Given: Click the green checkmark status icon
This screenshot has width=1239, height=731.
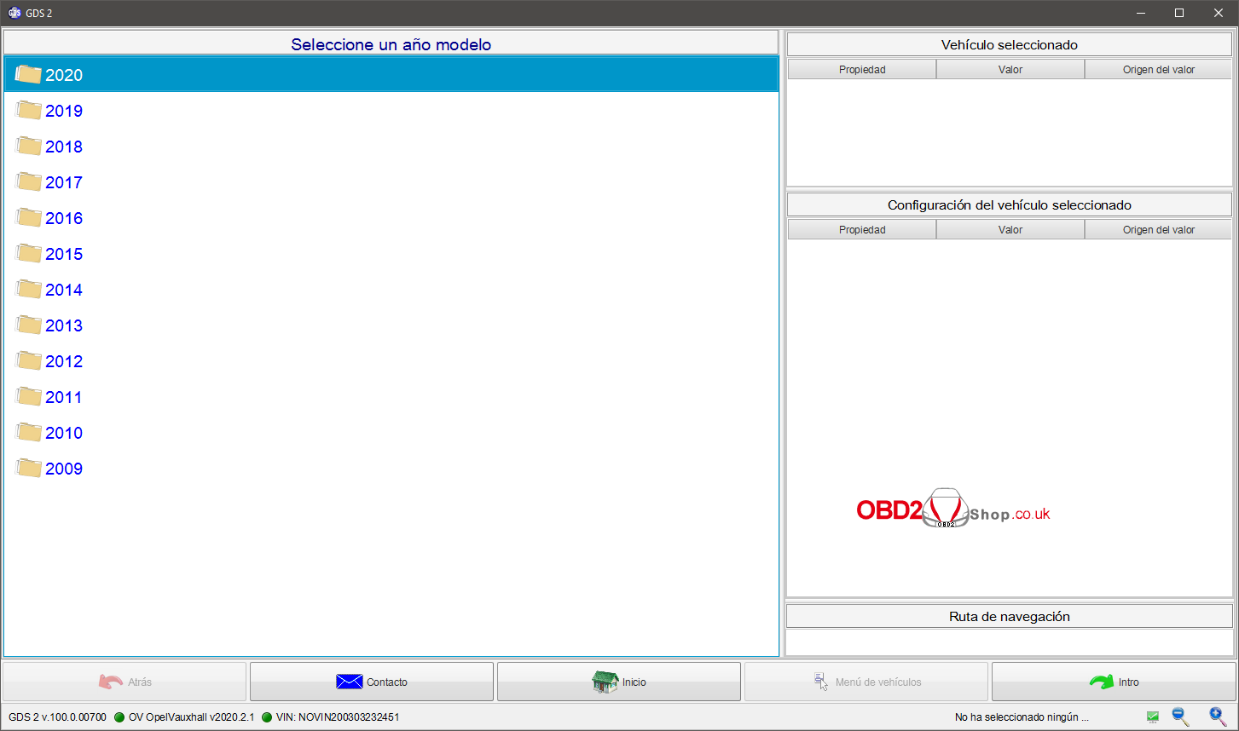Looking at the screenshot, I should pos(1152,717).
